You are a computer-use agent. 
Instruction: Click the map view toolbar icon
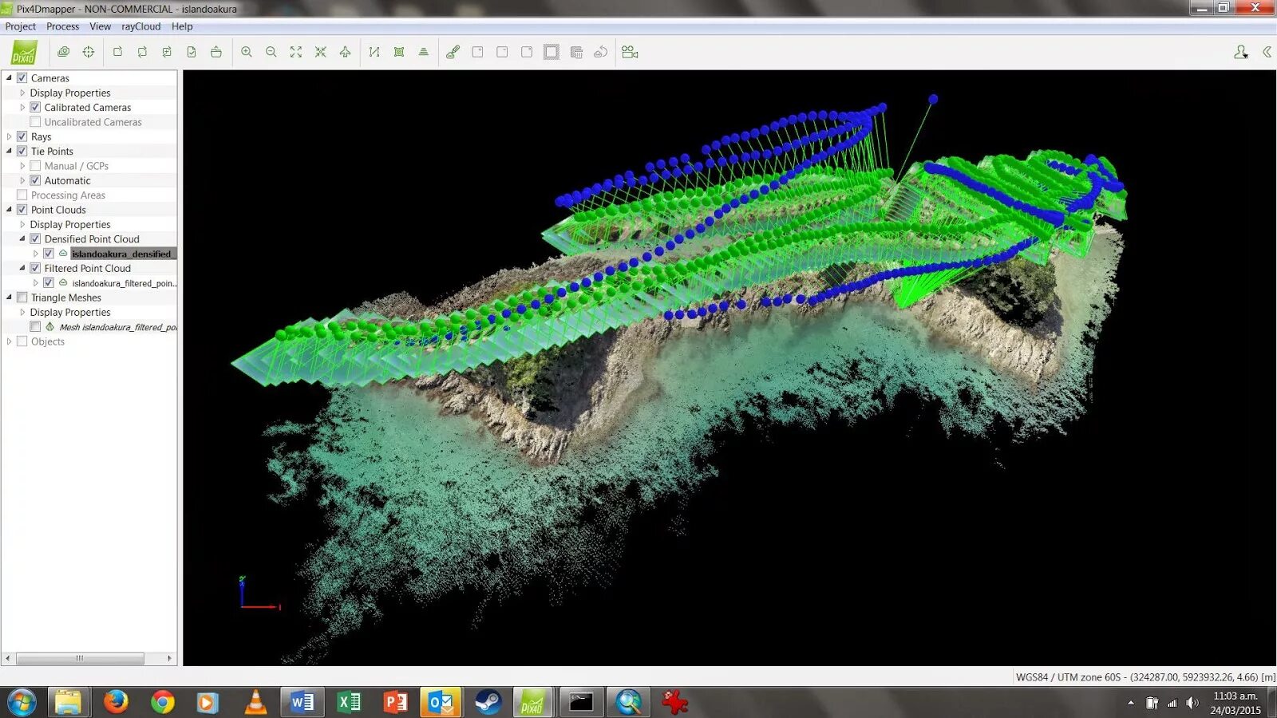64,52
